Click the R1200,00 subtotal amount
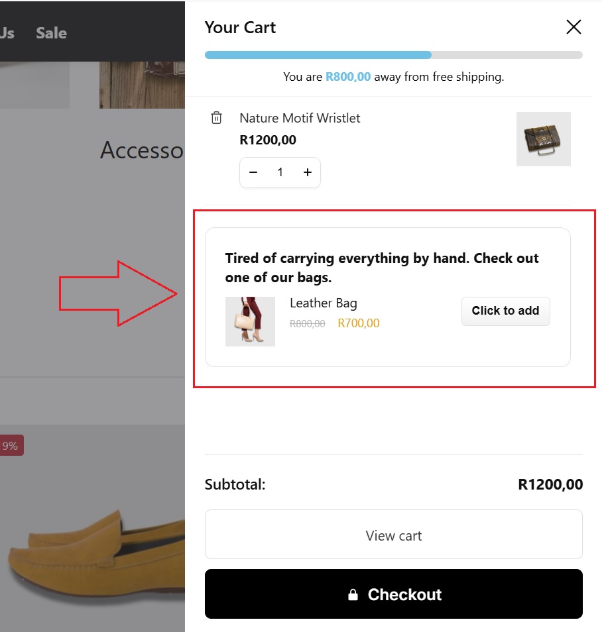This screenshot has height=632, width=606. coord(550,484)
